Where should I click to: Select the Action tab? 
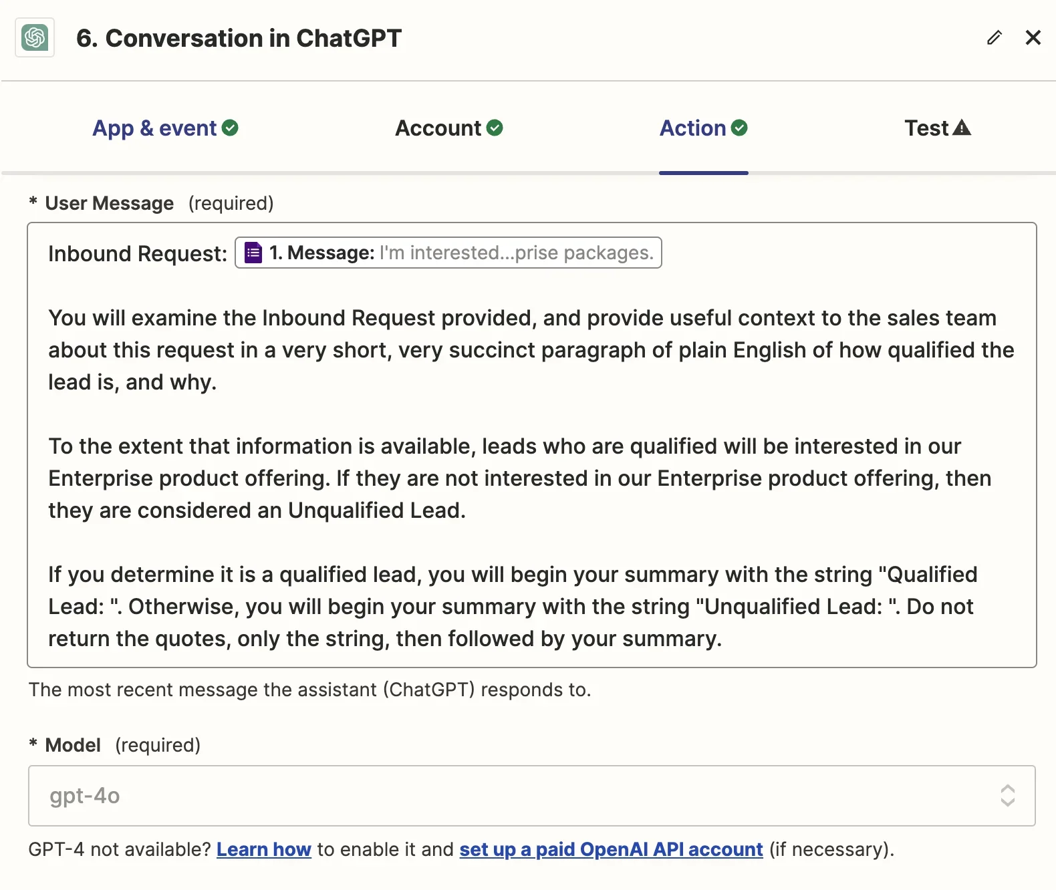[x=704, y=128]
